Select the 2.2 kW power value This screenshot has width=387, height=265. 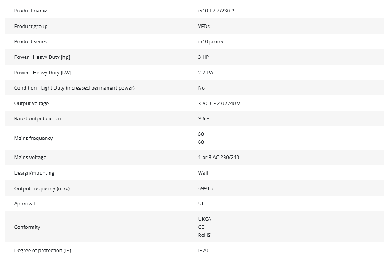click(206, 73)
